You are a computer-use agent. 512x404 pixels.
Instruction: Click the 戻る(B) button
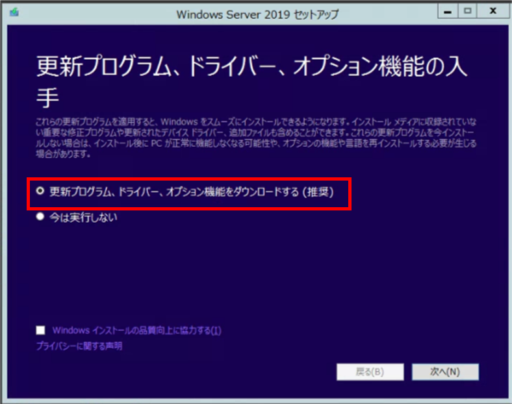370,372
